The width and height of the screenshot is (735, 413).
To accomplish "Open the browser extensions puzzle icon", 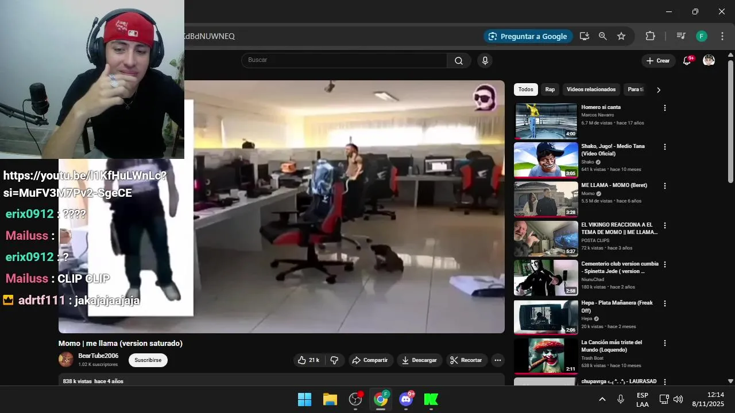I will (650, 36).
